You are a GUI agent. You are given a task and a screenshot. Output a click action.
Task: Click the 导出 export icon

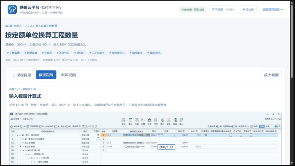pos(181,120)
